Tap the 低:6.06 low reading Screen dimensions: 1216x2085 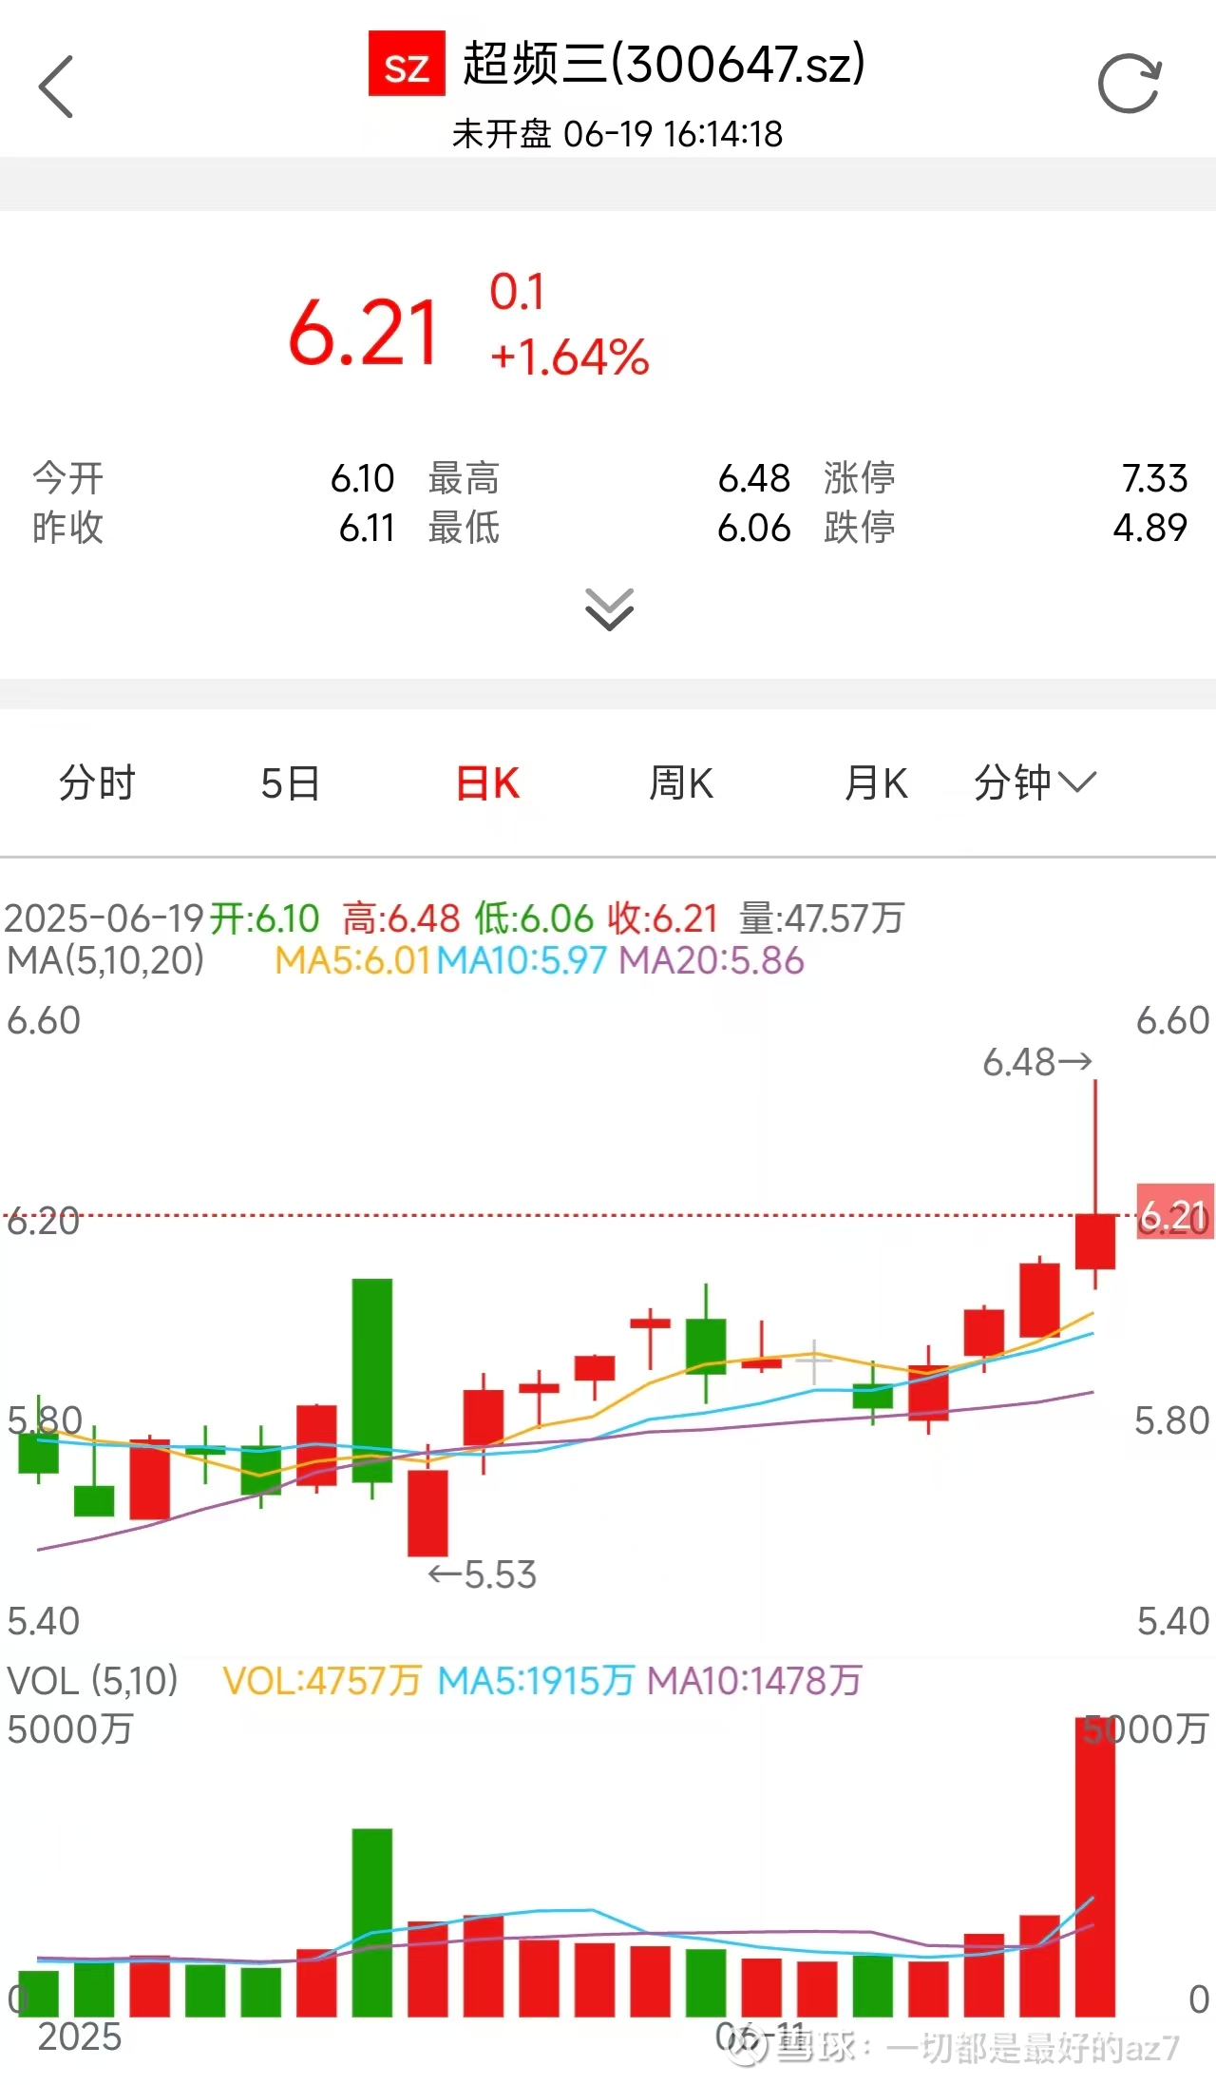click(534, 918)
